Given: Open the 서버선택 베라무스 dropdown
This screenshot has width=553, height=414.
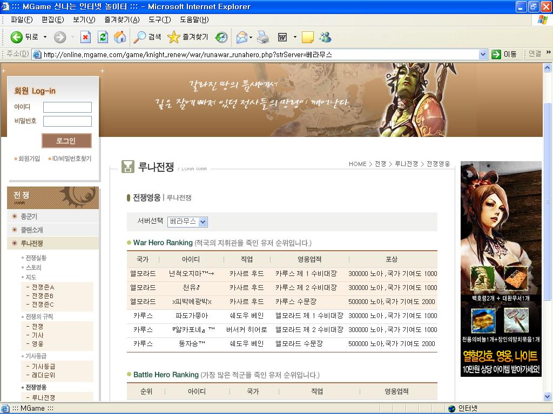Looking at the screenshot, I should pyautogui.click(x=187, y=222).
